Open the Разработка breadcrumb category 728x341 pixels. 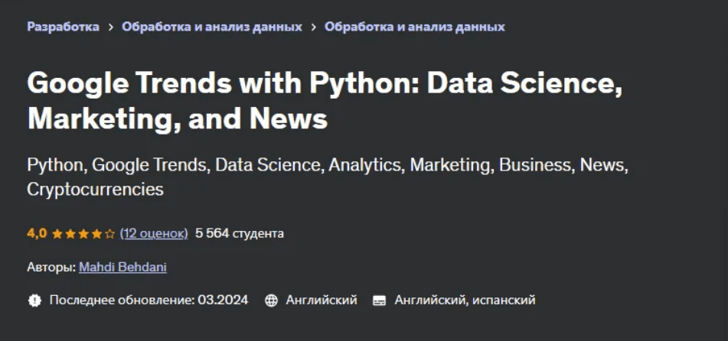[63, 27]
